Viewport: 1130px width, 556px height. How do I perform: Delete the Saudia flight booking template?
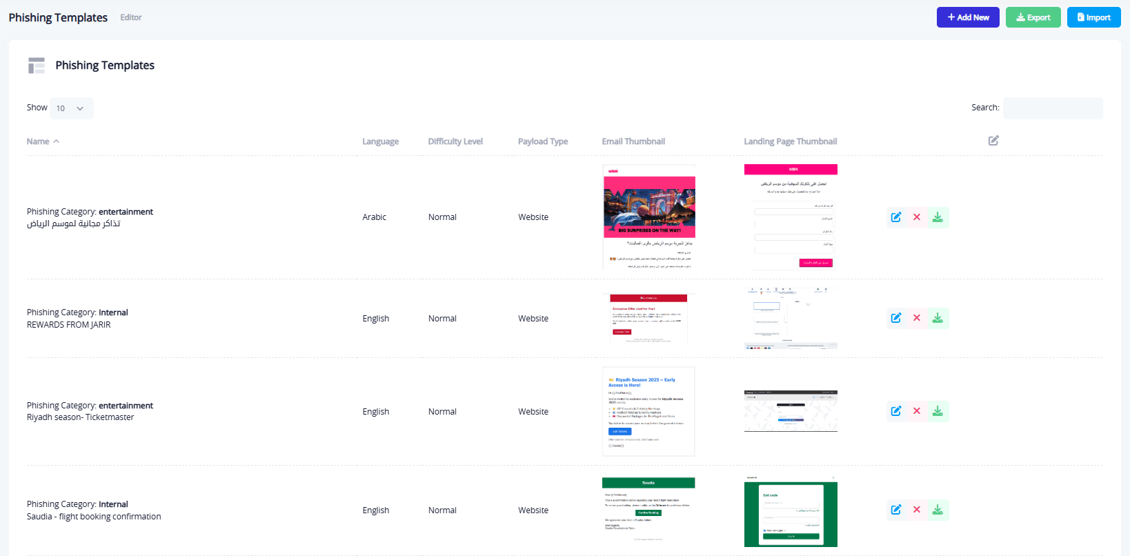pyautogui.click(x=917, y=510)
